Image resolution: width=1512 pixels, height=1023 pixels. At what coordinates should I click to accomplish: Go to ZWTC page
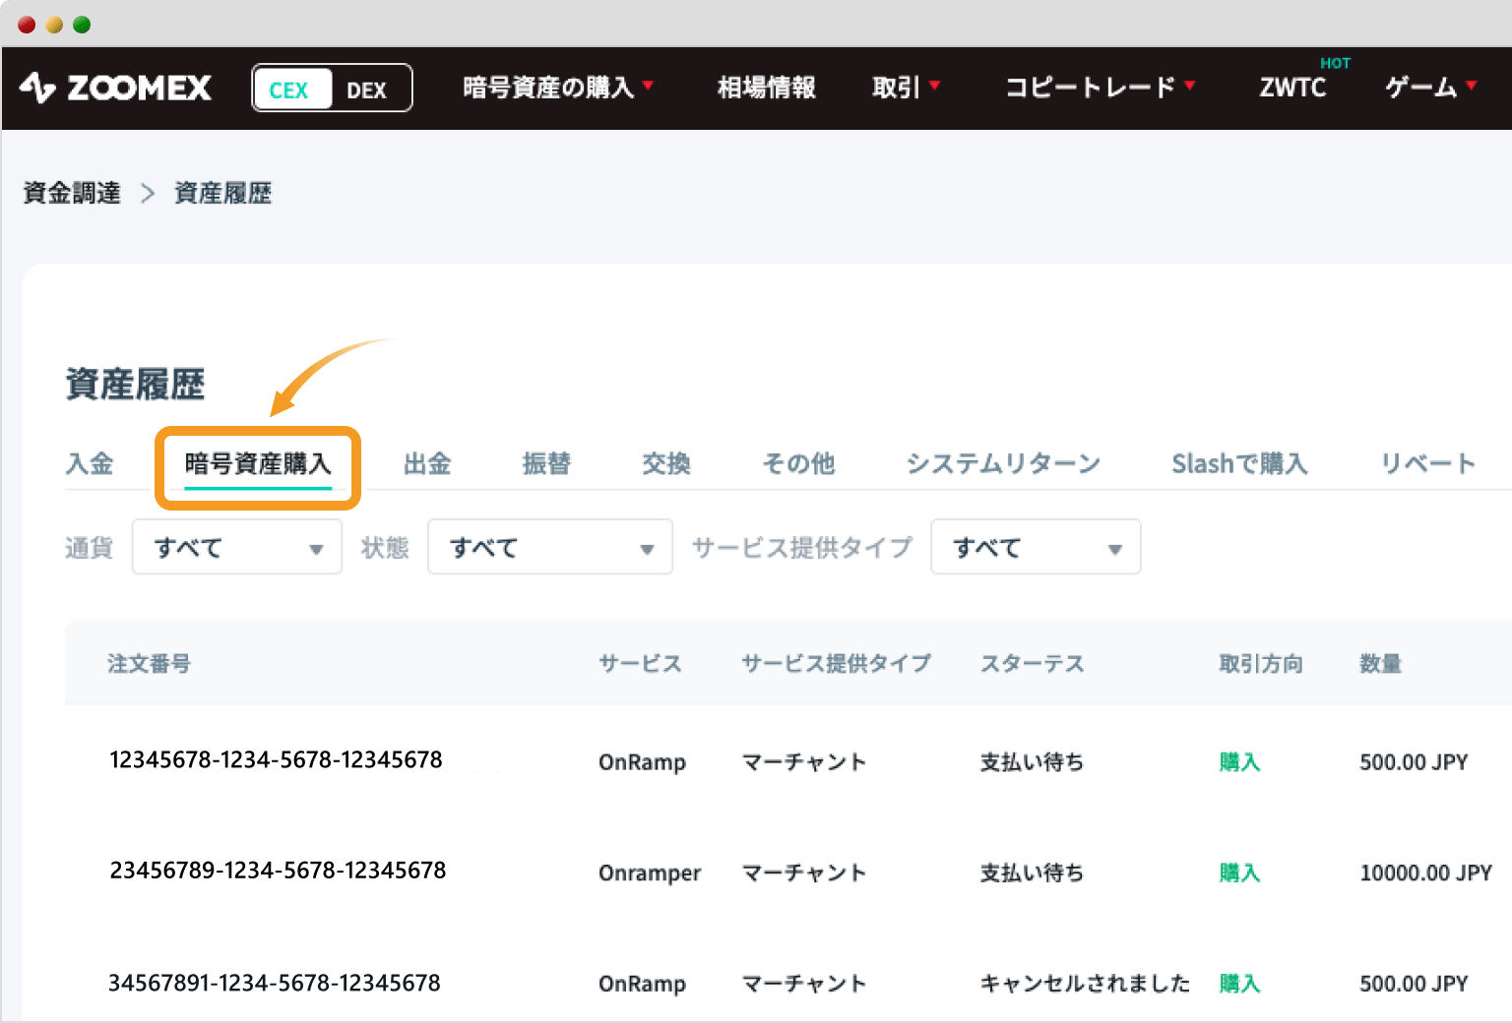(x=1292, y=88)
